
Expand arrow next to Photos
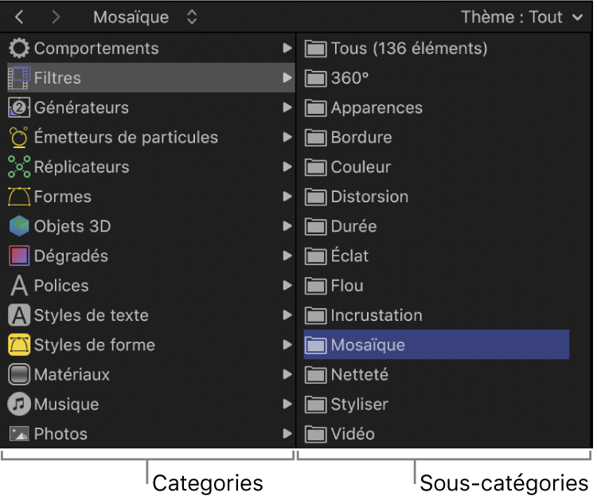(x=287, y=434)
